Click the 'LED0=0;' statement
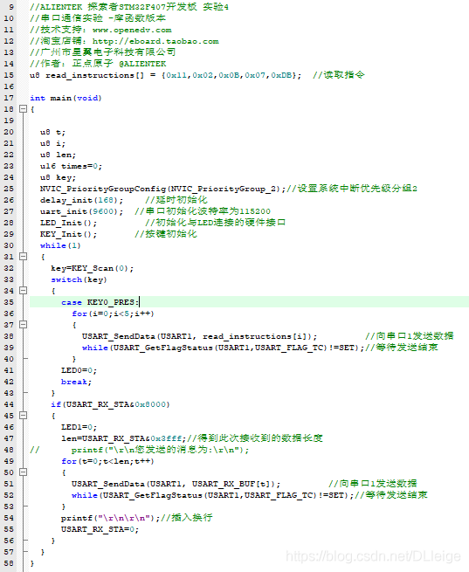This screenshot has width=469, height=572. (x=79, y=370)
